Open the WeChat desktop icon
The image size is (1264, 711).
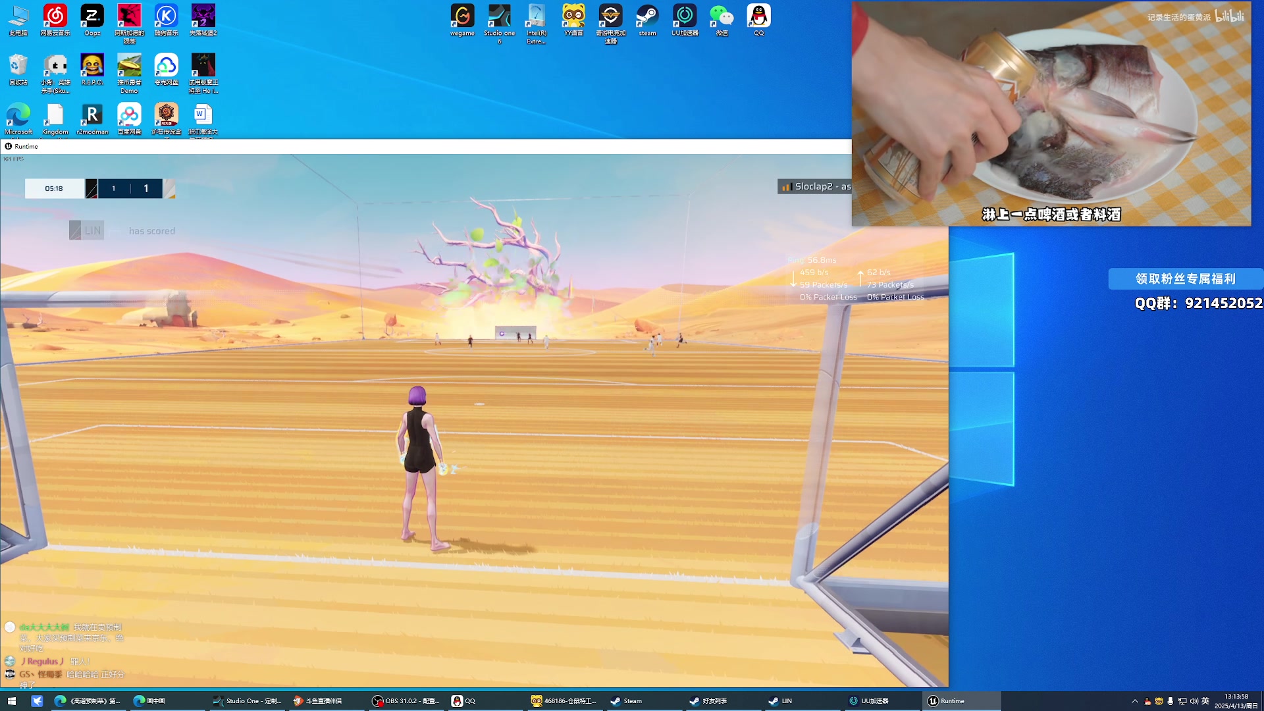click(x=722, y=16)
